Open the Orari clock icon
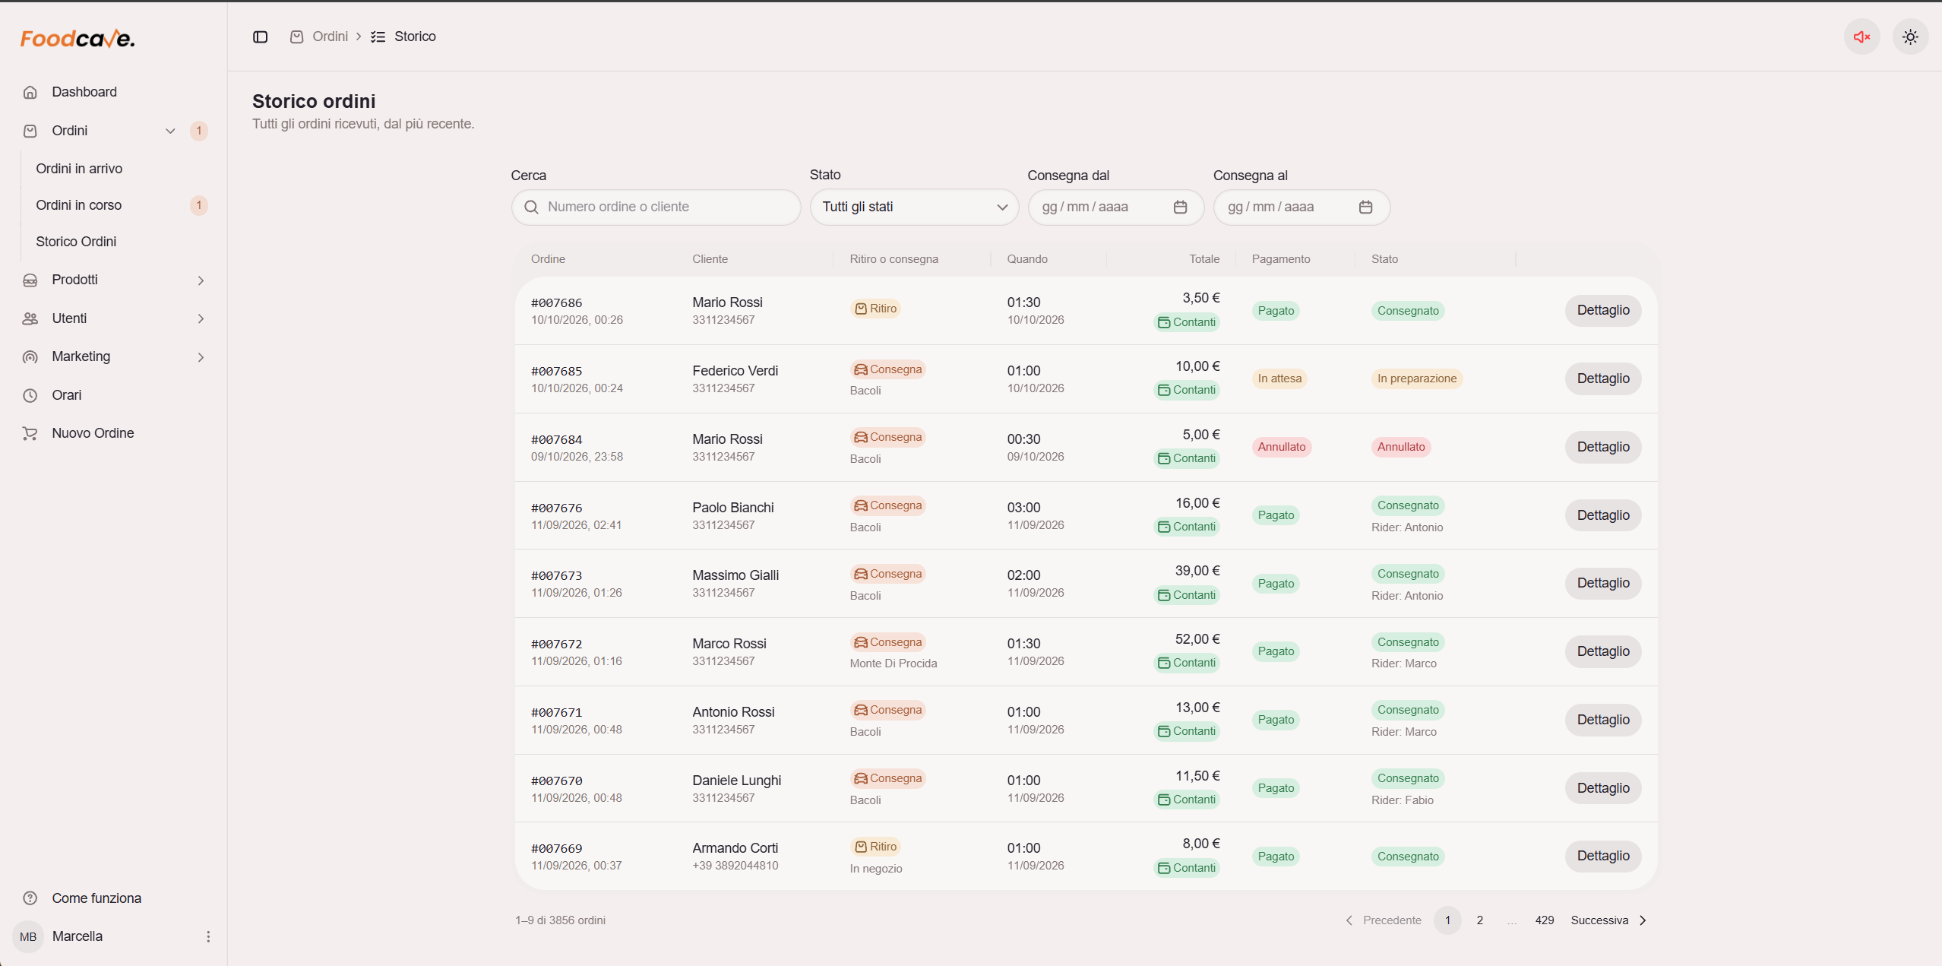The image size is (1942, 966). pyautogui.click(x=30, y=395)
